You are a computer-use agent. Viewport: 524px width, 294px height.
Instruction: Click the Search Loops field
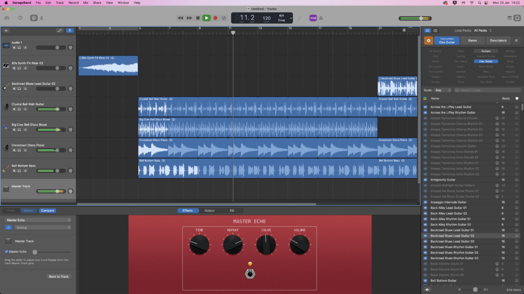point(487,90)
